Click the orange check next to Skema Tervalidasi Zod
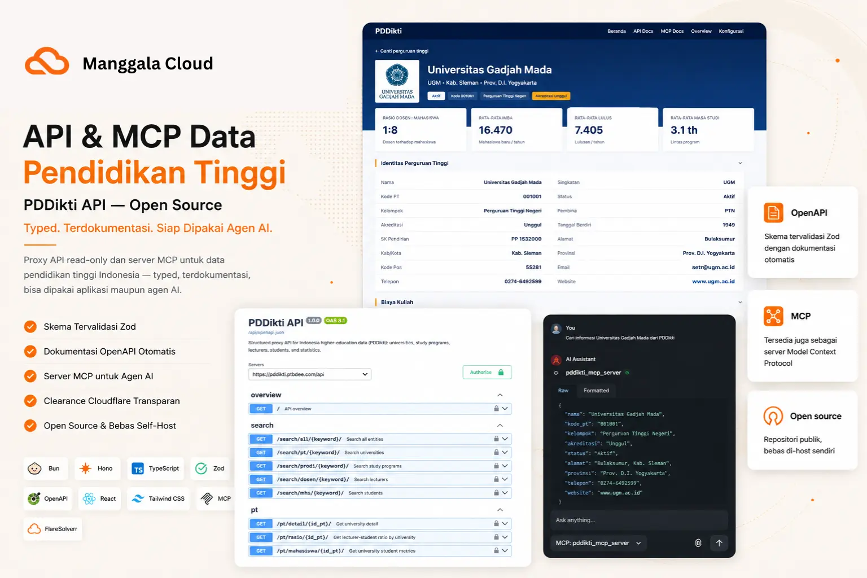Viewport: 867px width, 578px height. tap(30, 327)
